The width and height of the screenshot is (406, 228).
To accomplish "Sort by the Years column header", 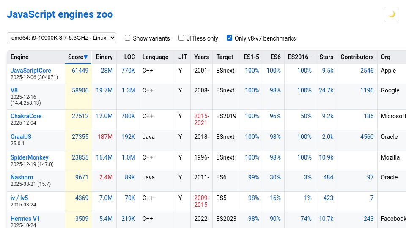I will [x=201, y=57].
